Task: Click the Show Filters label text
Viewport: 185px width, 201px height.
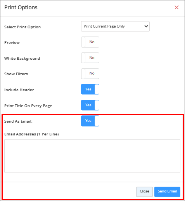Action: point(16,74)
